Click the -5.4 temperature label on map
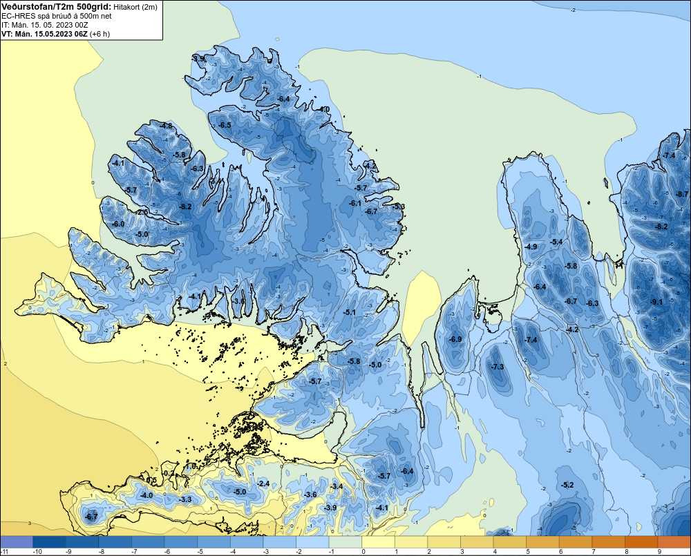The width and height of the screenshot is (691, 556). coord(556,242)
